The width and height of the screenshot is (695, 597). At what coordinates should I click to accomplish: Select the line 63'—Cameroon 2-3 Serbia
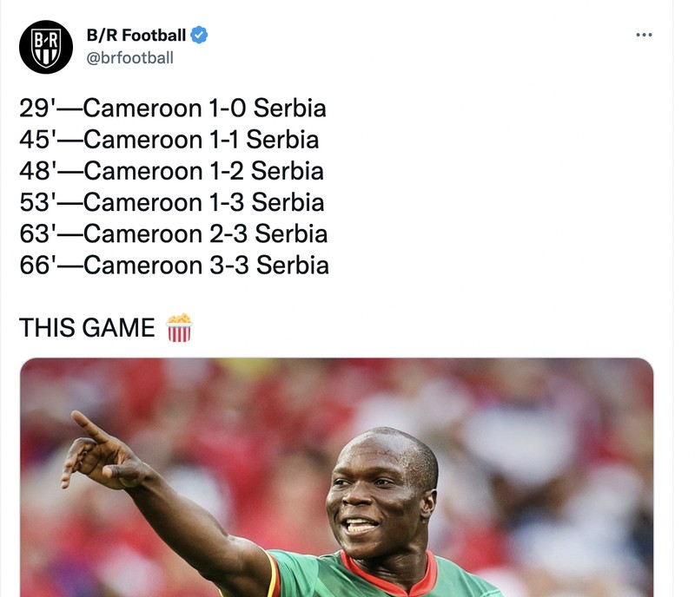point(174,234)
